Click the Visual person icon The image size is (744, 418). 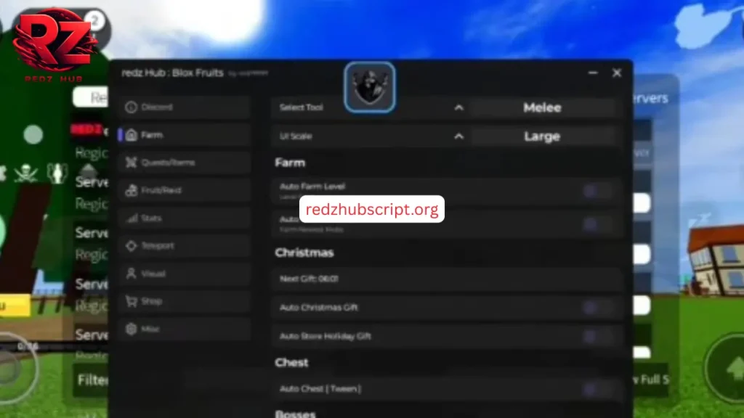(131, 274)
